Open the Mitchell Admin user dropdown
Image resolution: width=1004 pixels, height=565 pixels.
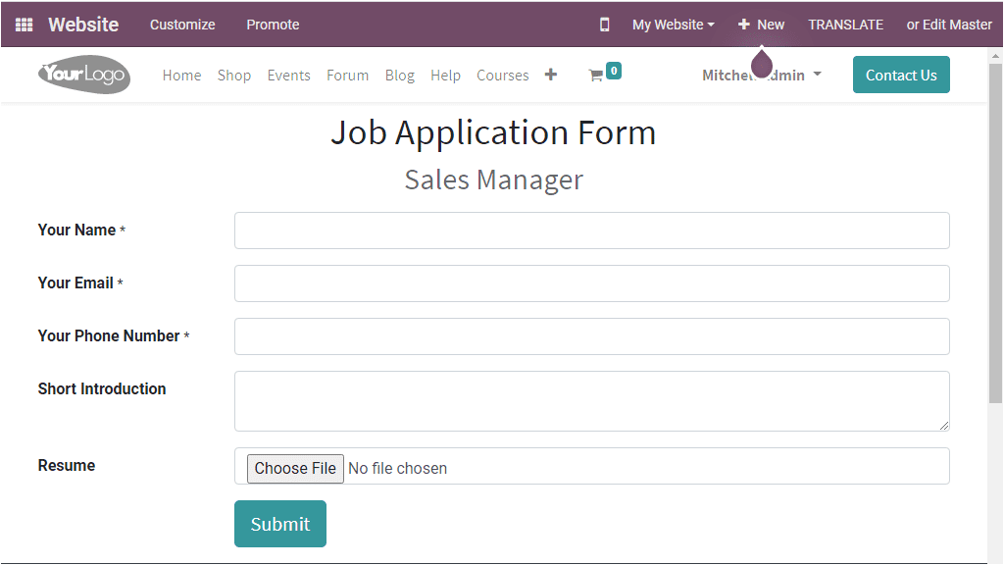(761, 75)
